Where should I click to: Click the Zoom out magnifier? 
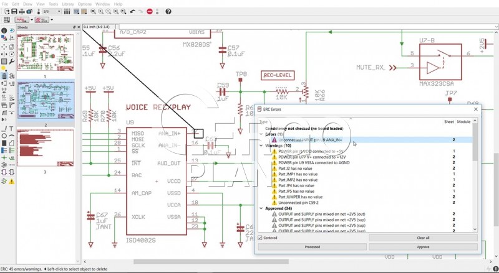(x=108, y=11)
